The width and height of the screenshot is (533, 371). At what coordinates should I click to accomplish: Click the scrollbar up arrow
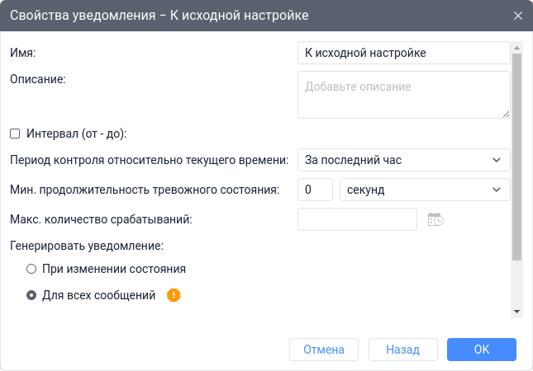[517, 48]
